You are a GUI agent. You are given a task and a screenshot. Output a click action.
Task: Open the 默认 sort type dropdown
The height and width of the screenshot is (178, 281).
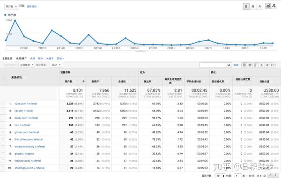[x=56, y=65]
